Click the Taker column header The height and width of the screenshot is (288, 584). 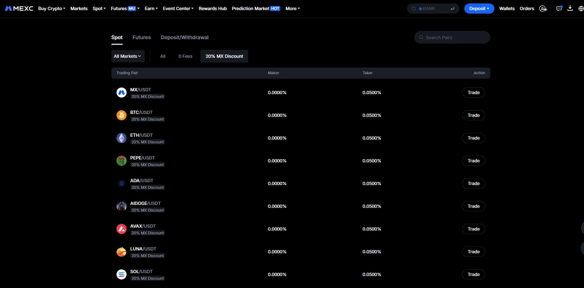[x=367, y=73]
